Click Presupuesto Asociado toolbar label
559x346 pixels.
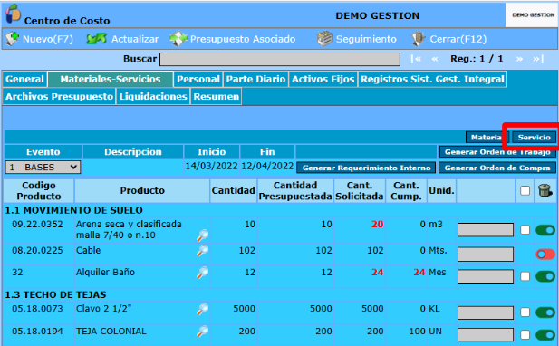(243, 39)
